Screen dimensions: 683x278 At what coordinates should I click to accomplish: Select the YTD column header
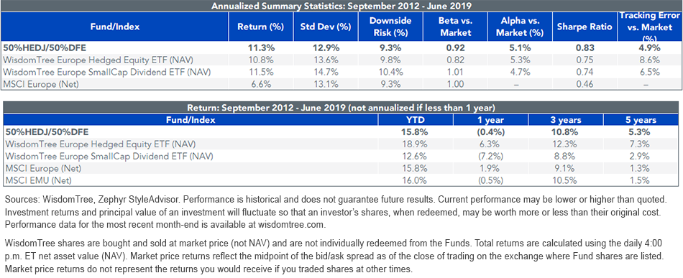tap(415, 120)
